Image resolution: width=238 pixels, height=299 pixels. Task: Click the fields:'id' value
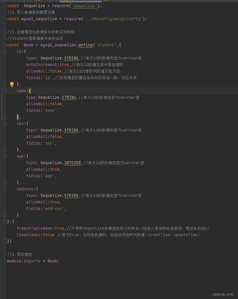pos(48,78)
